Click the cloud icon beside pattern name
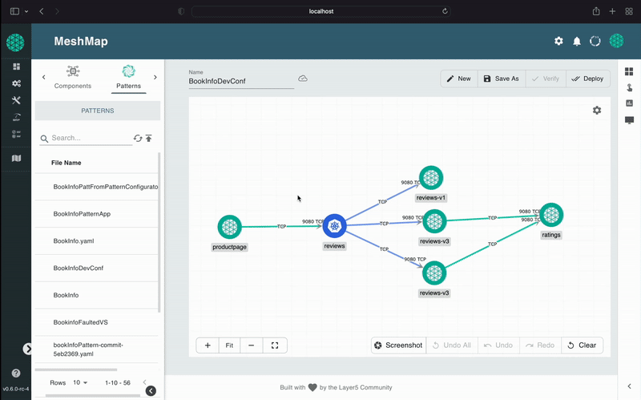 pyautogui.click(x=303, y=79)
